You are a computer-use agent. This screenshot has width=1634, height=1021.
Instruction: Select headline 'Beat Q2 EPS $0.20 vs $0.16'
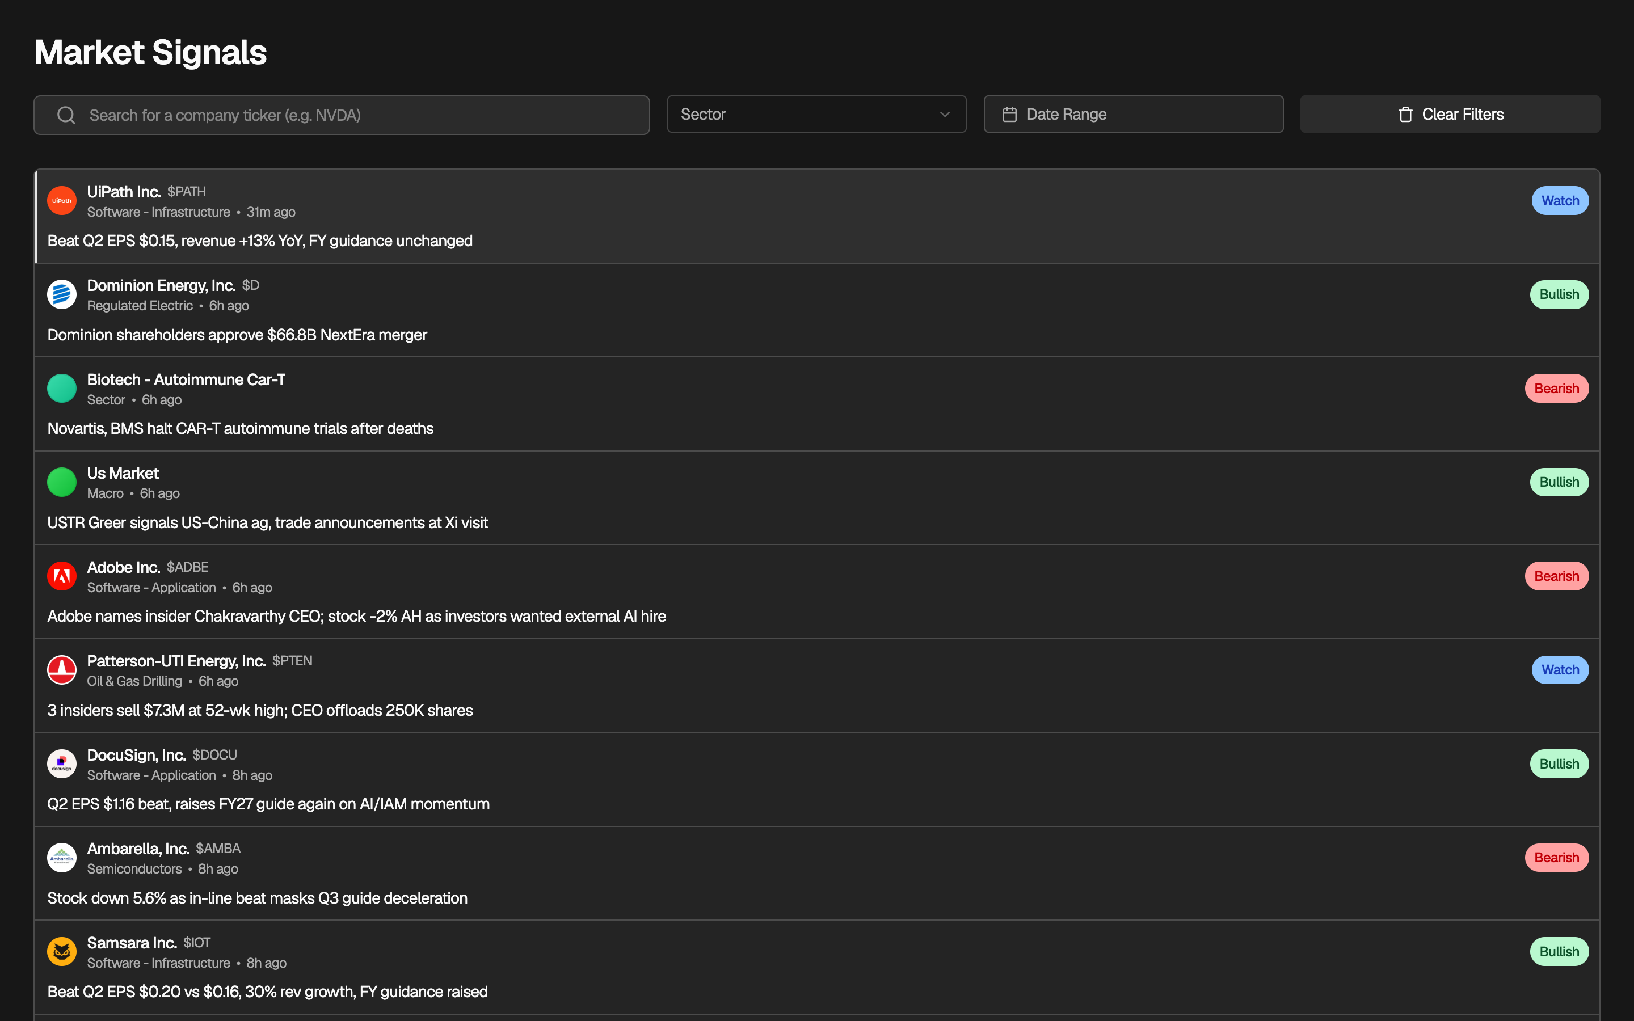(x=267, y=992)
